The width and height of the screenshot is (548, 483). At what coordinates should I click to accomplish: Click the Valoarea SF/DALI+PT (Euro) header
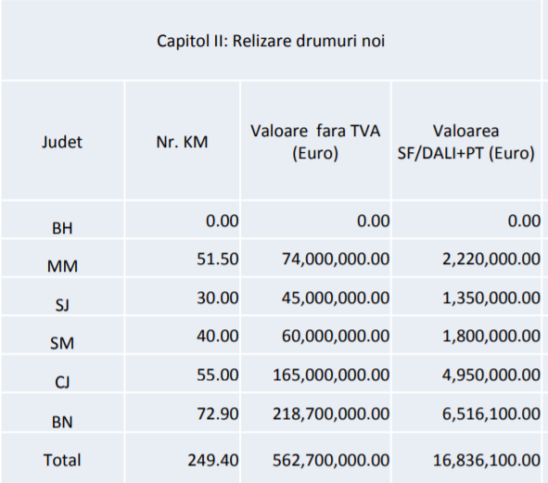[465, 142]
